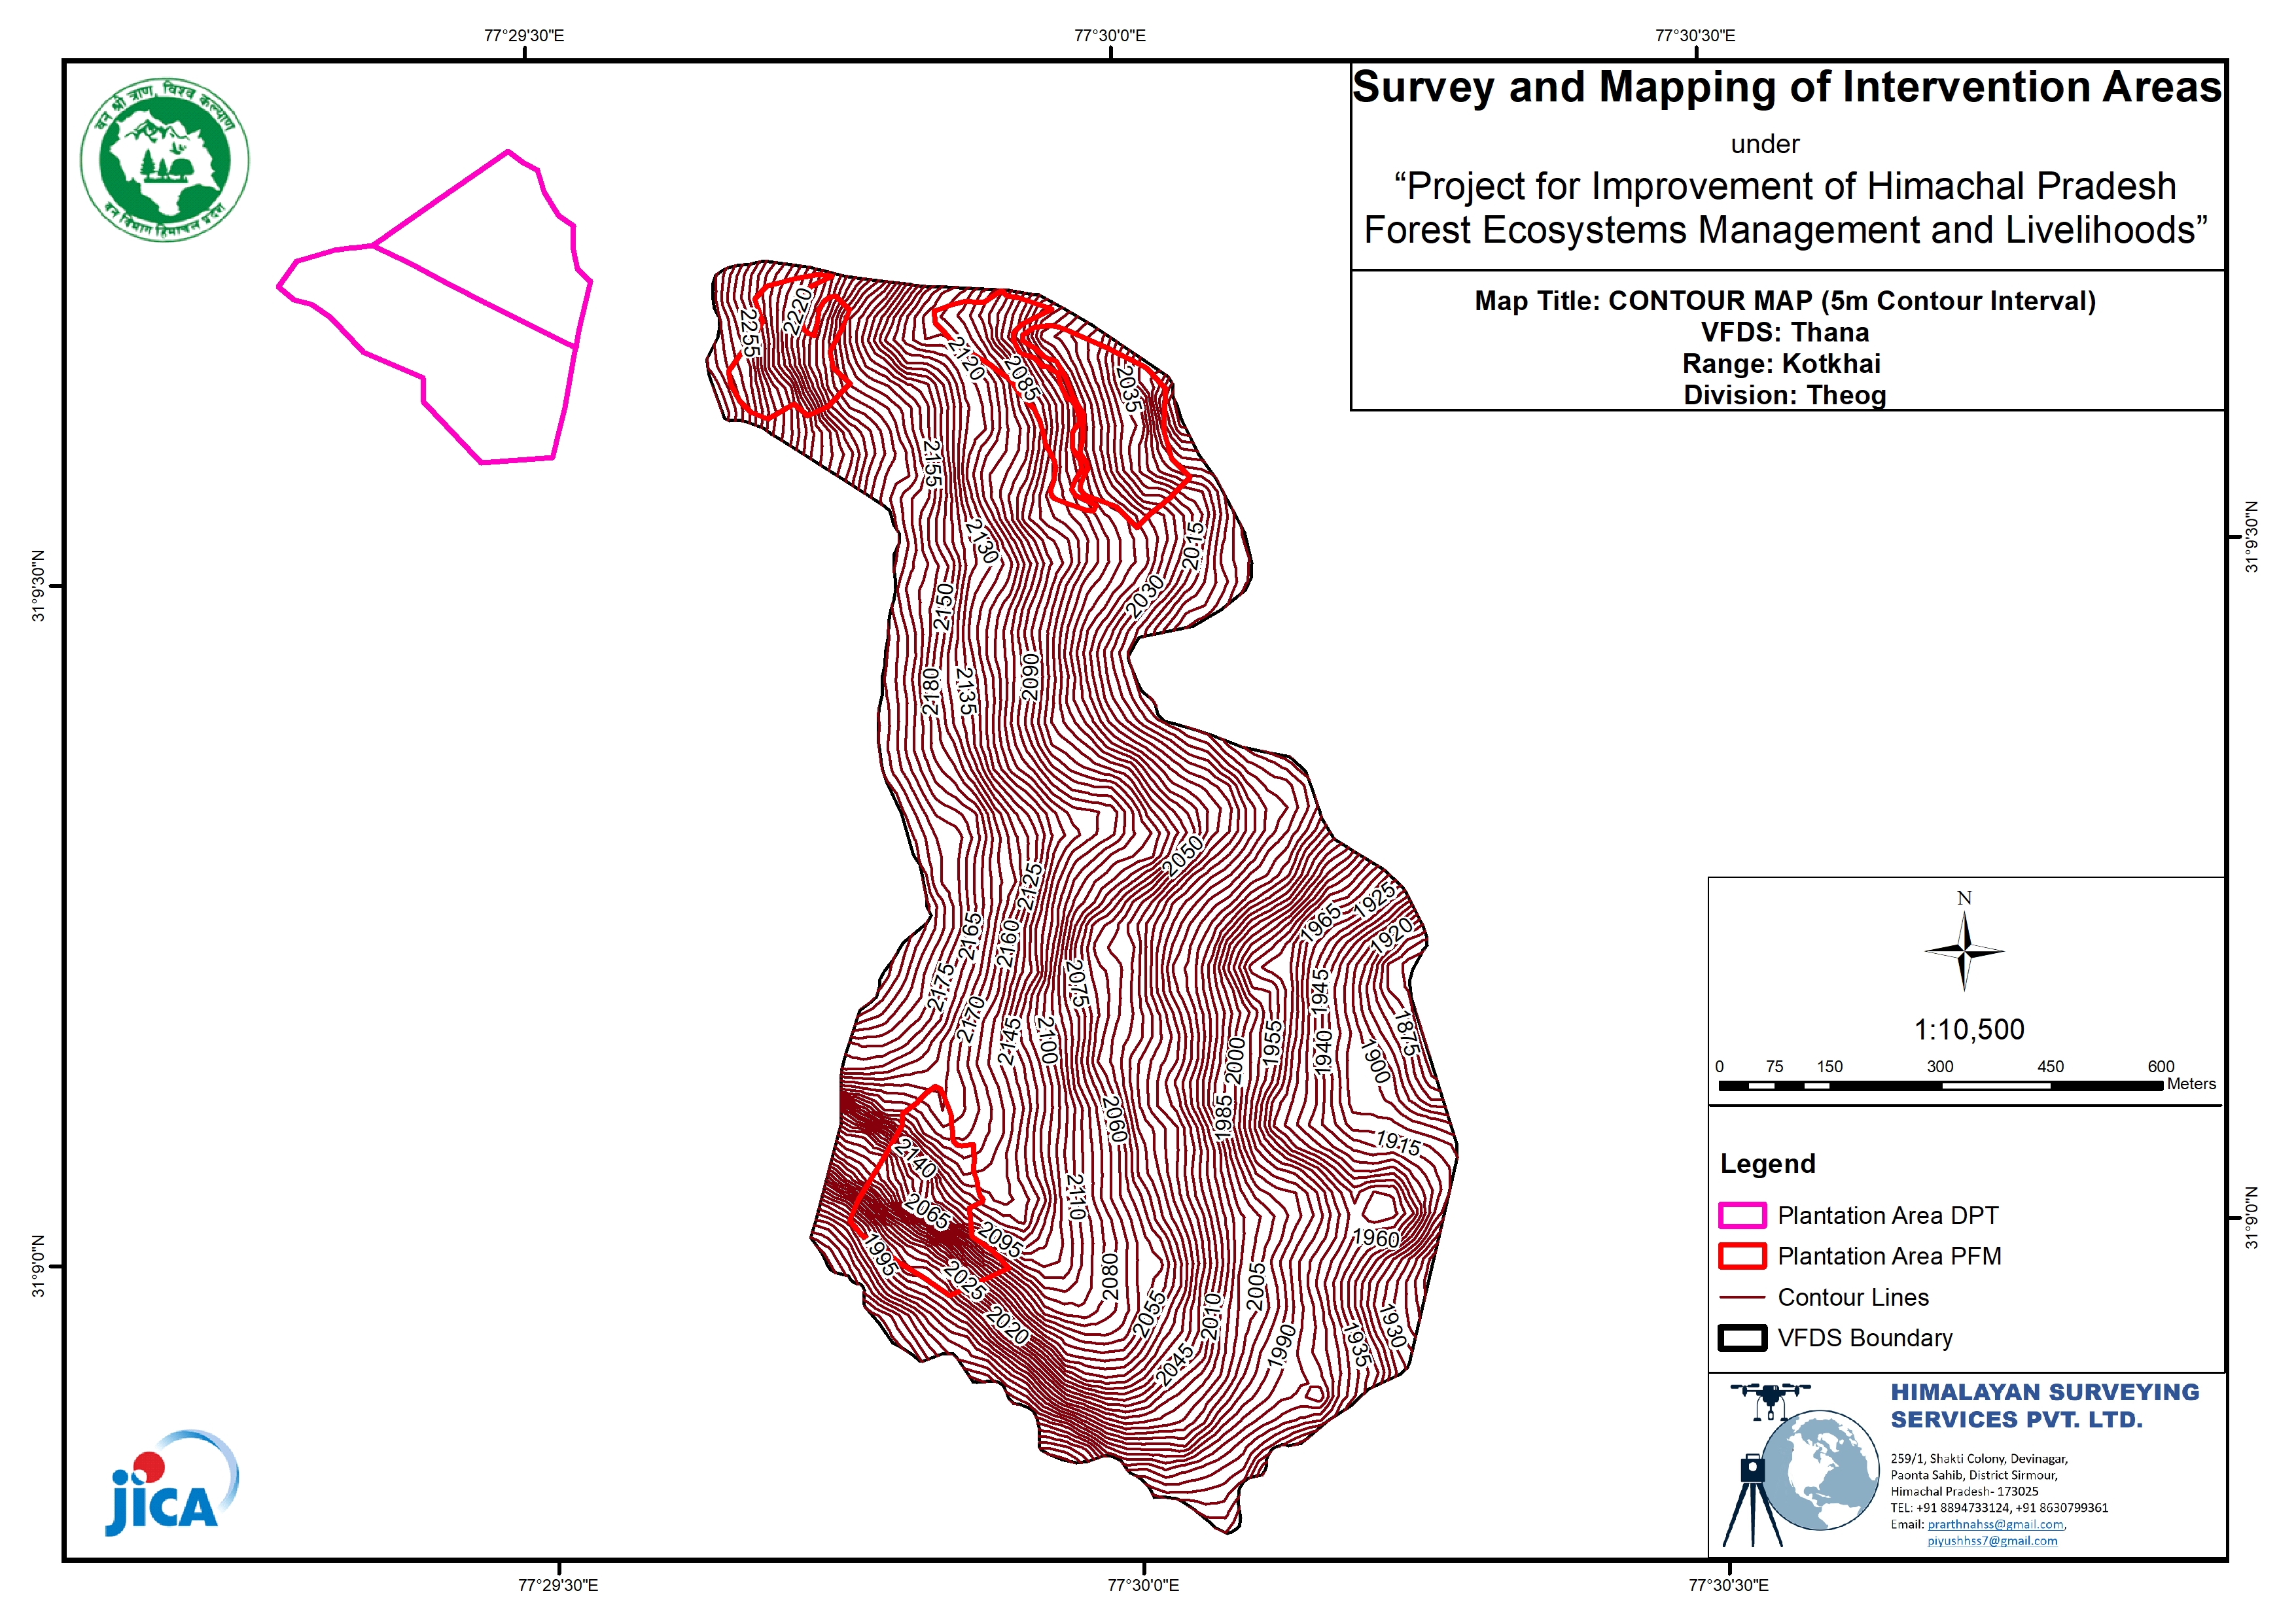Click the 2255 contour label

tap(749, 333)
